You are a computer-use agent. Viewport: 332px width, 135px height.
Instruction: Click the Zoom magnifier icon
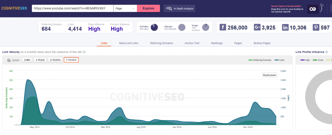(x=9, y=60)
